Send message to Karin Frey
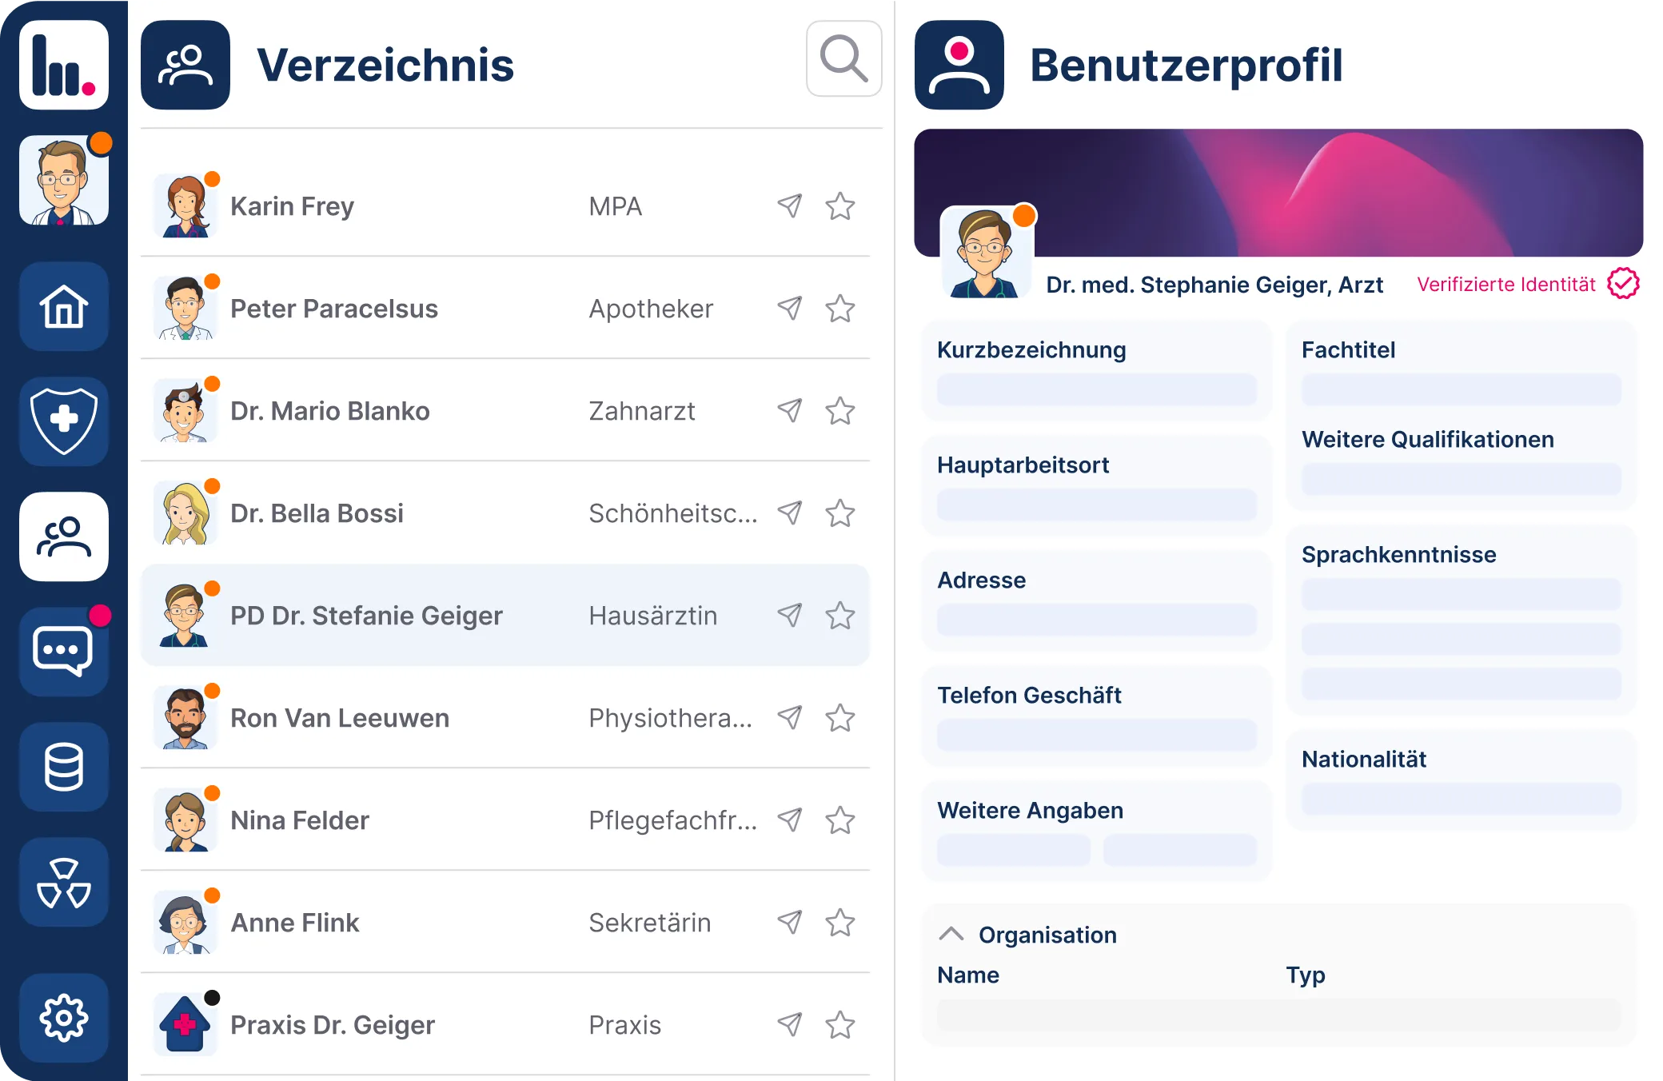This screenshot has width=1663, height=1081. [790, 205]
